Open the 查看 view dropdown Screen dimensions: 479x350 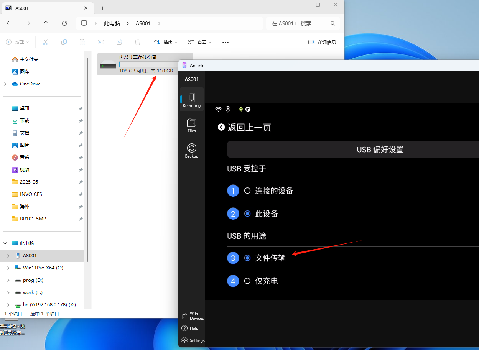(x=200, y=42)
